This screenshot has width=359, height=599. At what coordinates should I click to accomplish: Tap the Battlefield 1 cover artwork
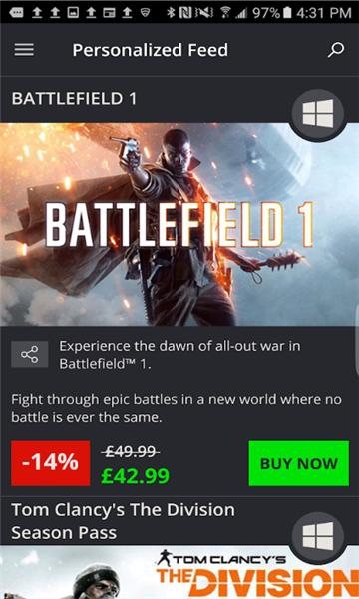[179, 225]
